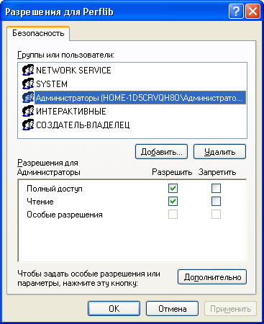Click the СОЗДАТЕЛЬ-ВЛАДЕЛЕЦ group icon
The width and height of the screenshot is (264, 324).
click(28, 125)
